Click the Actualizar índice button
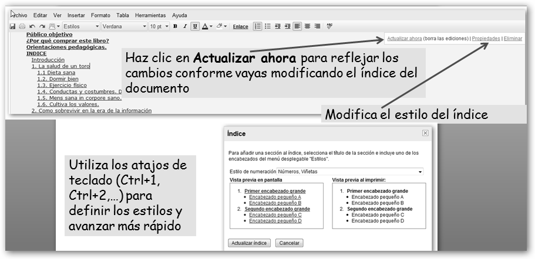Viewport: 535px width, 259px height. (250, 243)
